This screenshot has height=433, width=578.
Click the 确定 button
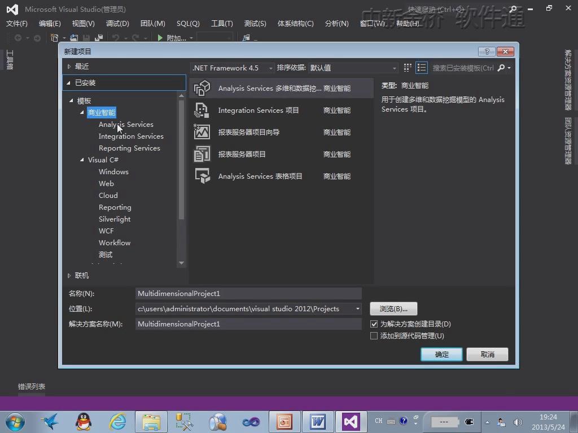click(x=441, y=355)
